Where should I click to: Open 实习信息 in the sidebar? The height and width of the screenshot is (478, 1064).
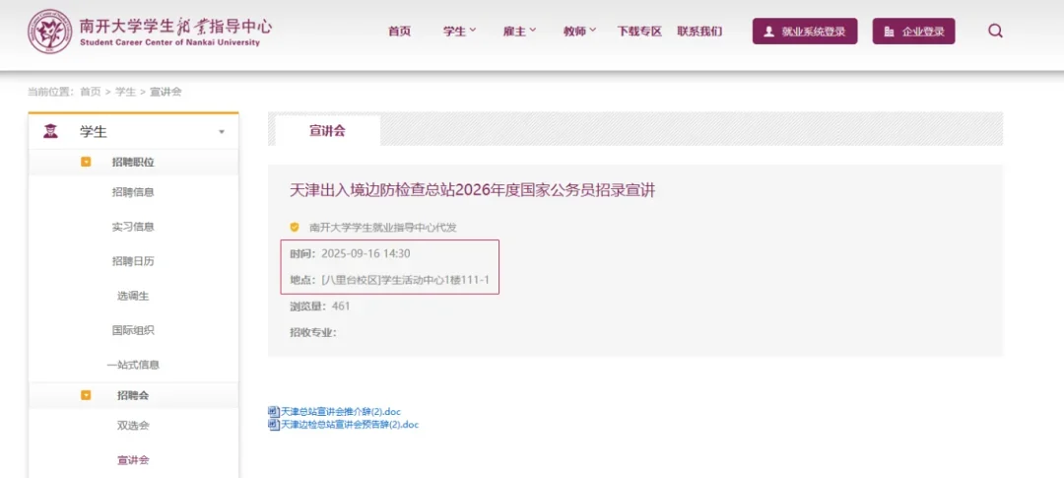133,227
